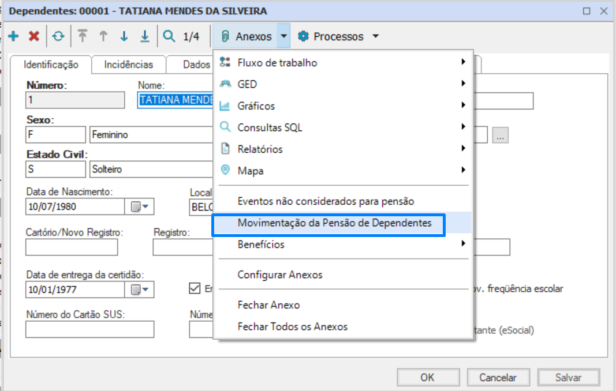Image resolution: width=616 pixels, height=391 pixels.
Task: Click the Cartório/Novo Registro field
Action: point(72,247)
